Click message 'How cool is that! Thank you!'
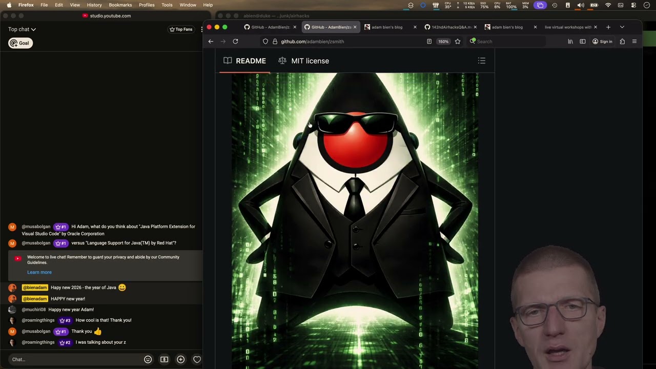The width and height of the screenshot is (656, 369). (x=104, y=320)
